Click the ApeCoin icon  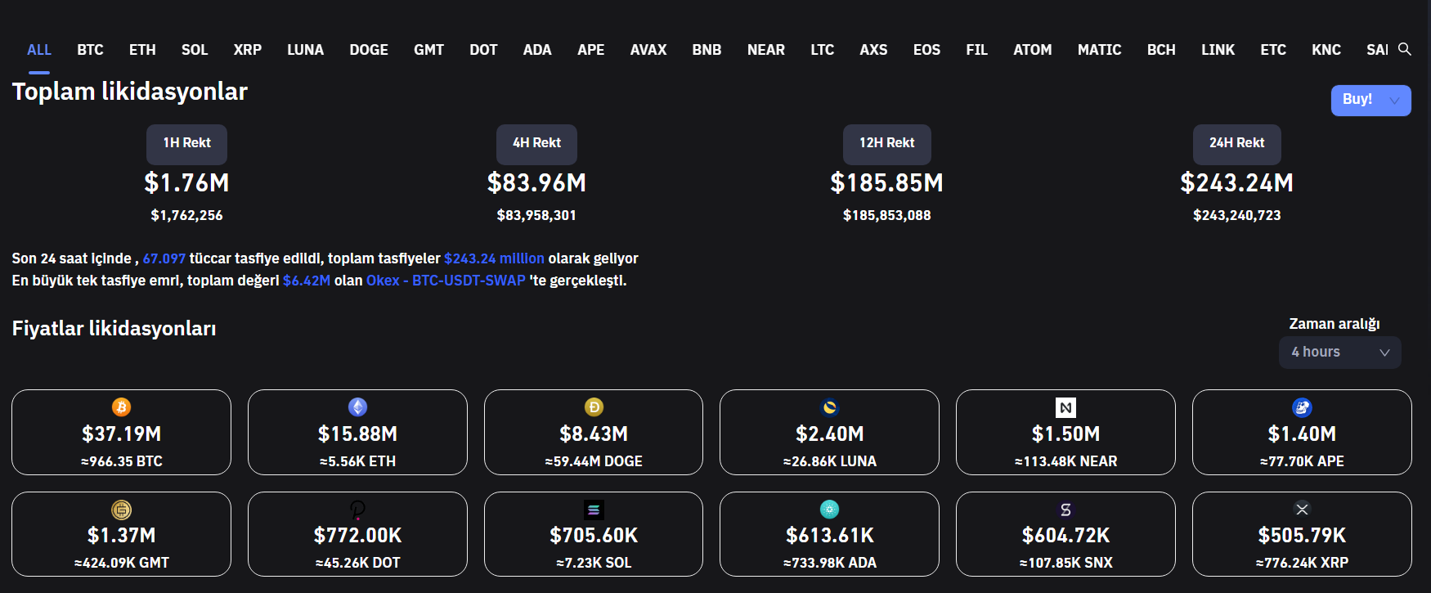[x=1302, y=407]
